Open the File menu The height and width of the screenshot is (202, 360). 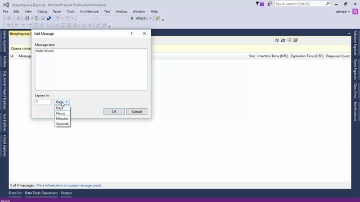(x=5, y=11)
